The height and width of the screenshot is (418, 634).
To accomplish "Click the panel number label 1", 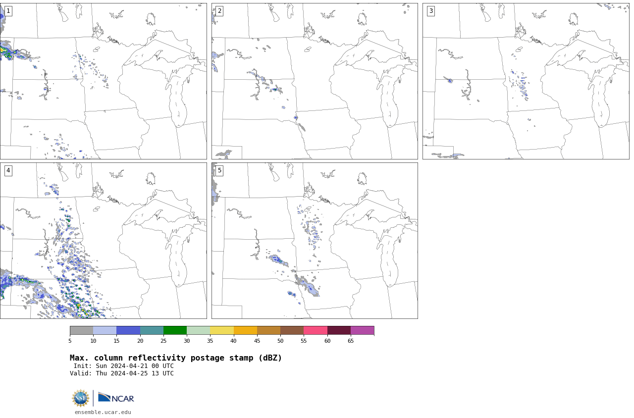I will click(x=8, y=11).
